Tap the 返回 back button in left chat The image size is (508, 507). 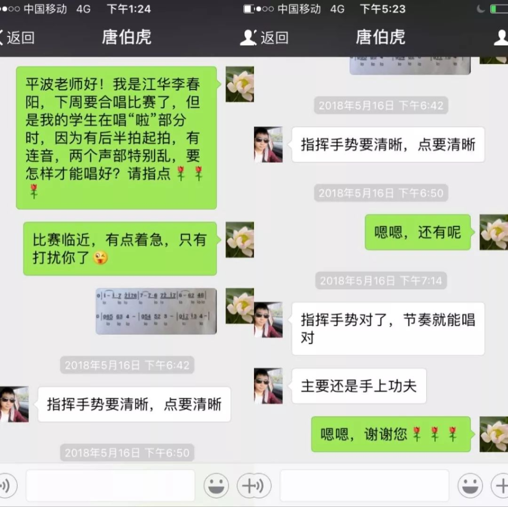17,38
